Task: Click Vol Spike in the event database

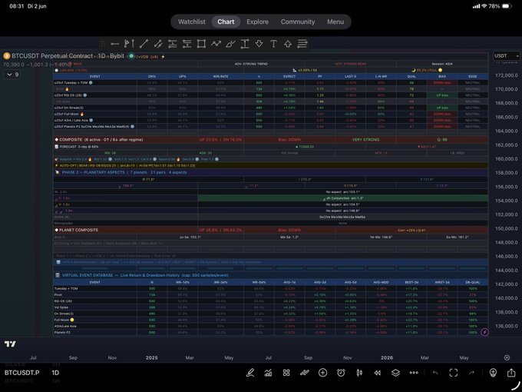Action: tap(61, 307)
